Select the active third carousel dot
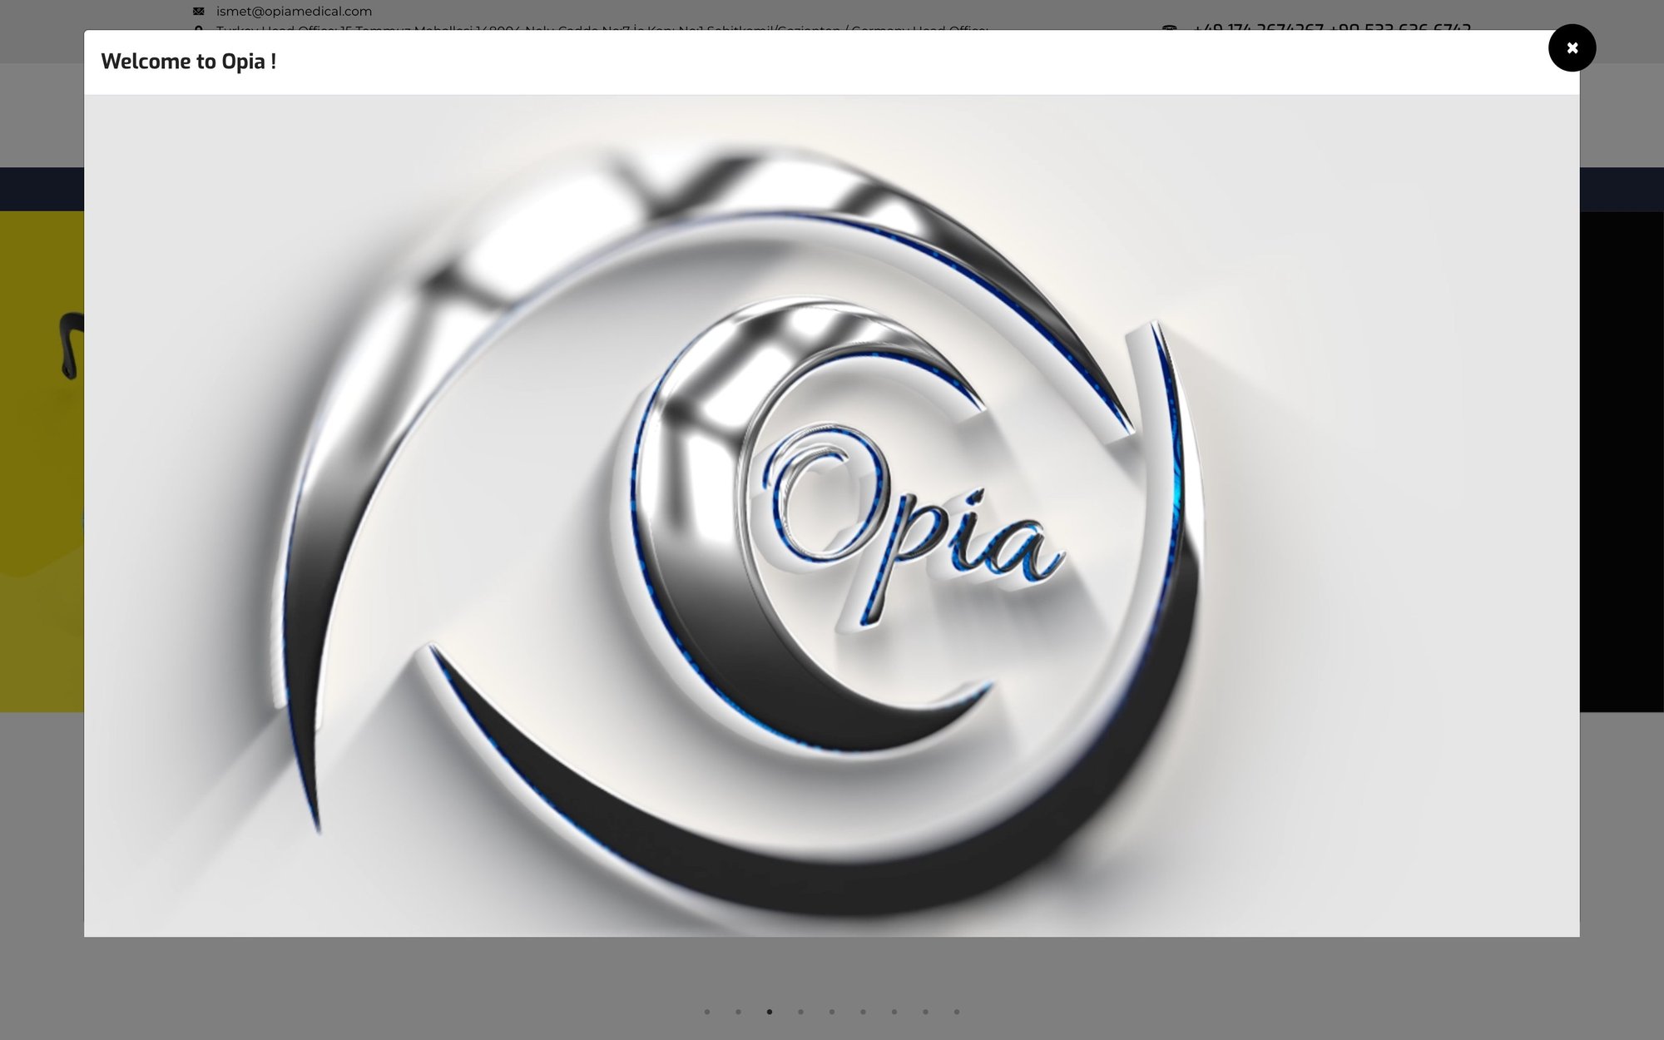The height and width of the screenshot is (1040, 1664). [x=770, y=1012]
